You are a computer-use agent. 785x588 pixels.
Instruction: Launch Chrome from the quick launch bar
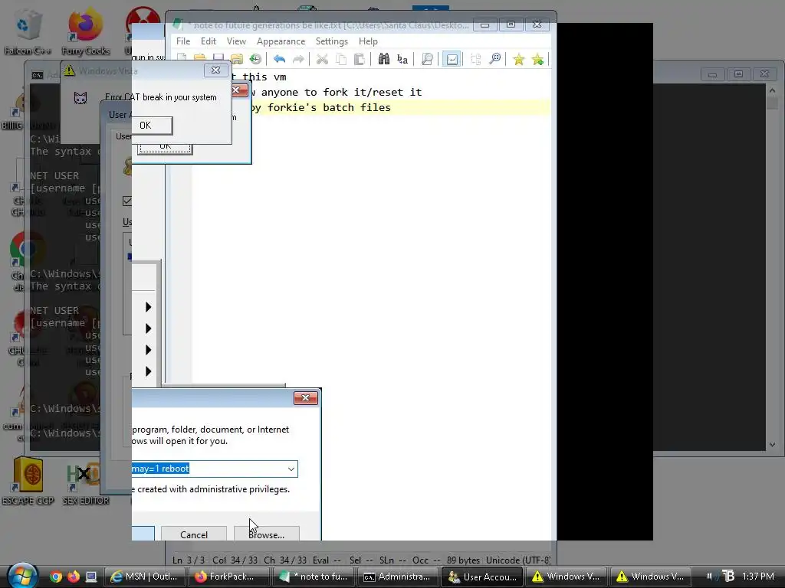point(56,577)
